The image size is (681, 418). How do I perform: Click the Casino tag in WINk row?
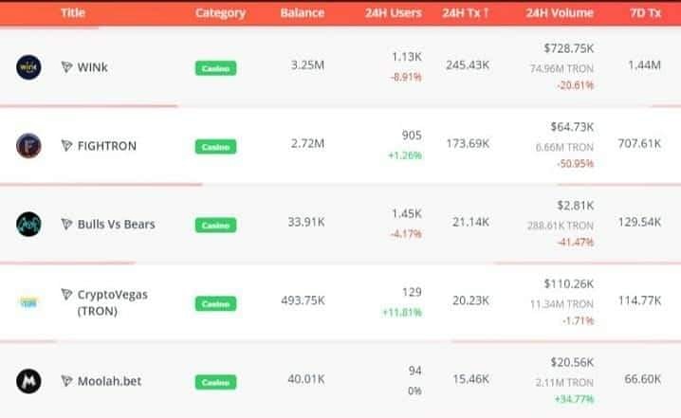pyautogui.click(x=216, y=68)
